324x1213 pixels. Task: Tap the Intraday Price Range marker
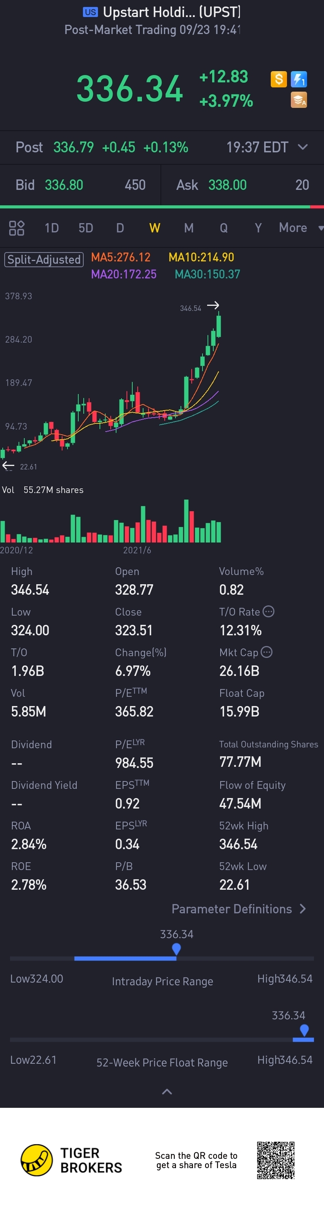coord(177,949)
